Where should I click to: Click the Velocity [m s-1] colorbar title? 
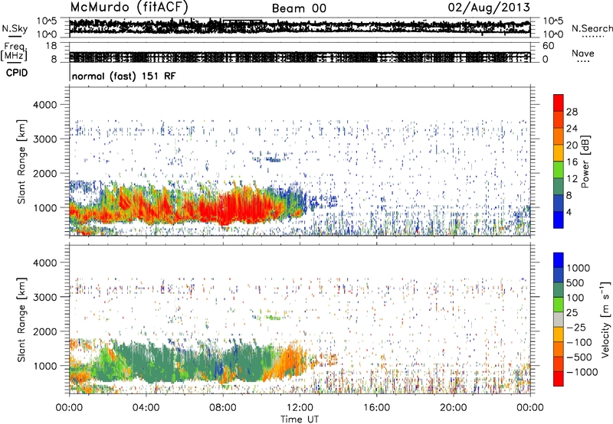click(605, 319)
